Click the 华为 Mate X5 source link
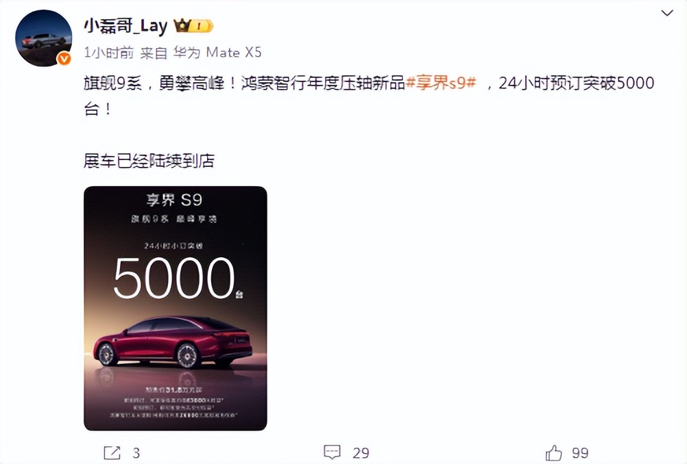The height and width of the screenshot is (464, 687). pyautogui.click(x=217, y=53)
